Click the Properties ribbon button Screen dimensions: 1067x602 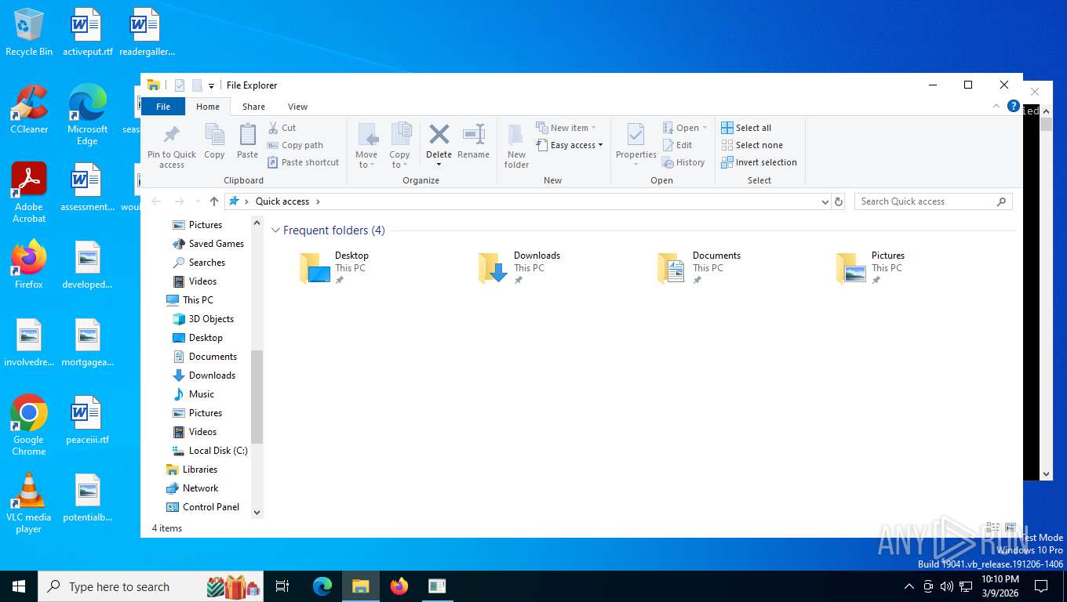tap(636, 146)
